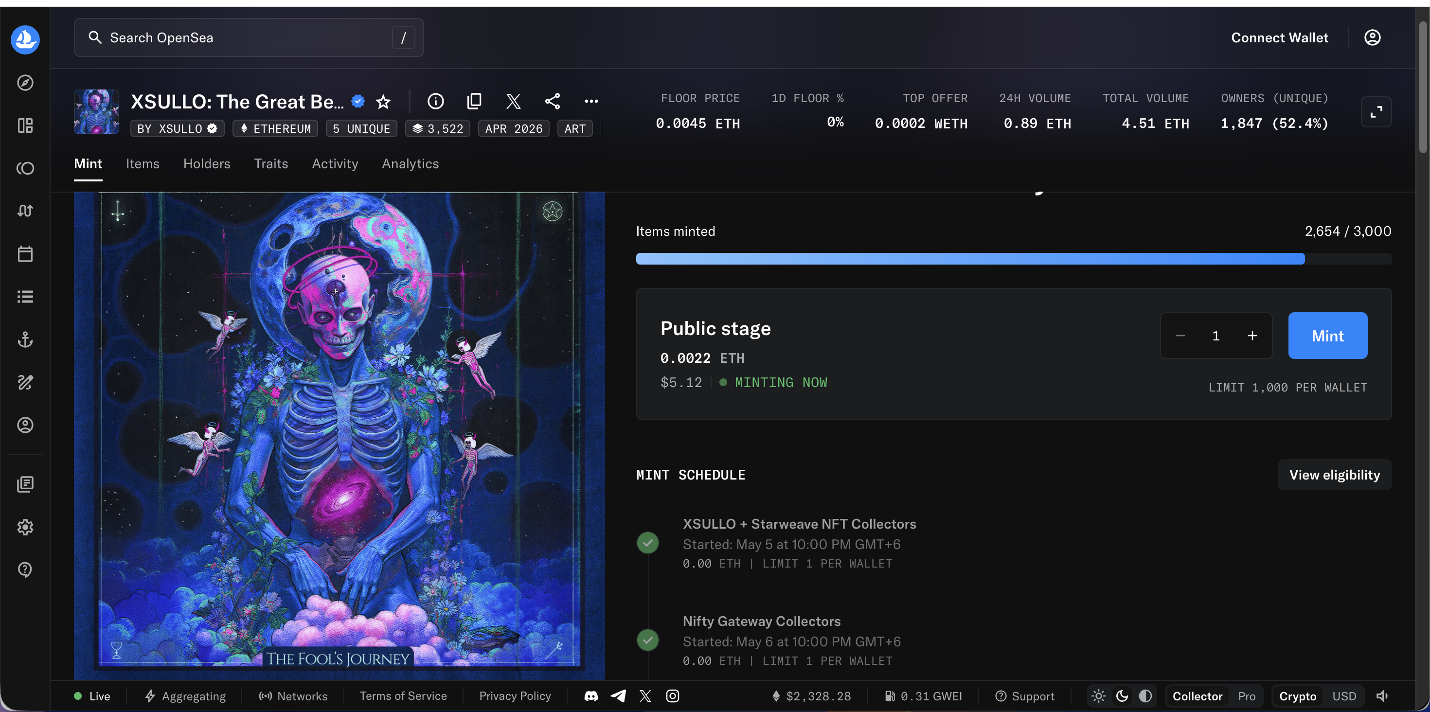Open the Discord link in footer
The height and width of the screenshot is (712, 1430).
(591, 696)
